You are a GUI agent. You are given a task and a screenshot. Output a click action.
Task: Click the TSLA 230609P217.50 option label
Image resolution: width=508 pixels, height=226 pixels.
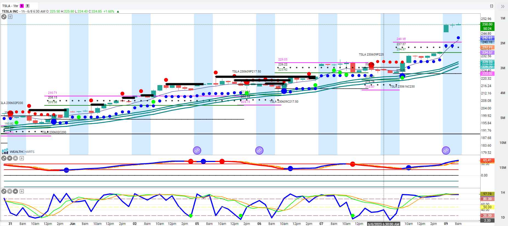click(x=246, y=71)
